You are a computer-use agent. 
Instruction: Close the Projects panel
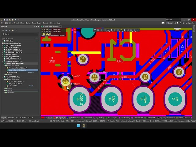(39, 26)
